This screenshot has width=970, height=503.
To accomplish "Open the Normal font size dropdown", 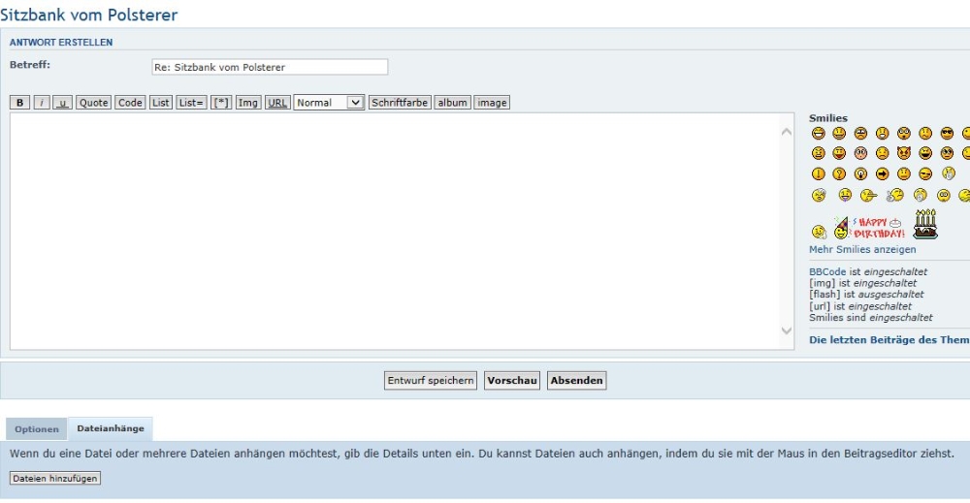I will click(329, 103).
